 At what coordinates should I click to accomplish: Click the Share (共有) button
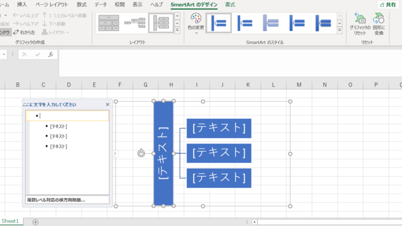(x=388, y=5)
